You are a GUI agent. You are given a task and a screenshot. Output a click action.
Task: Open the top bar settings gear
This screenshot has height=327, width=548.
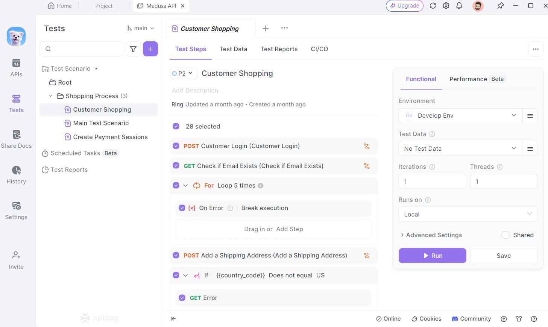click(446, 6)
